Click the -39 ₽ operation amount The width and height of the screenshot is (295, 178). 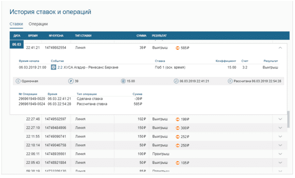(138, 99)
